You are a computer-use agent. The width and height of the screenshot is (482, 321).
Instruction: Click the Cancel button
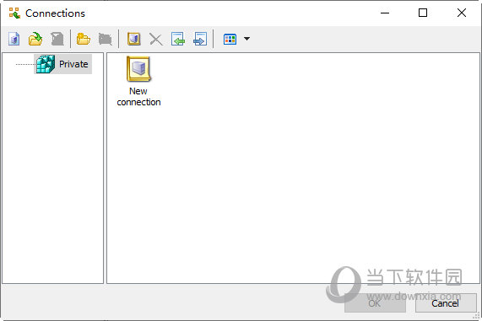click(446, 303)
